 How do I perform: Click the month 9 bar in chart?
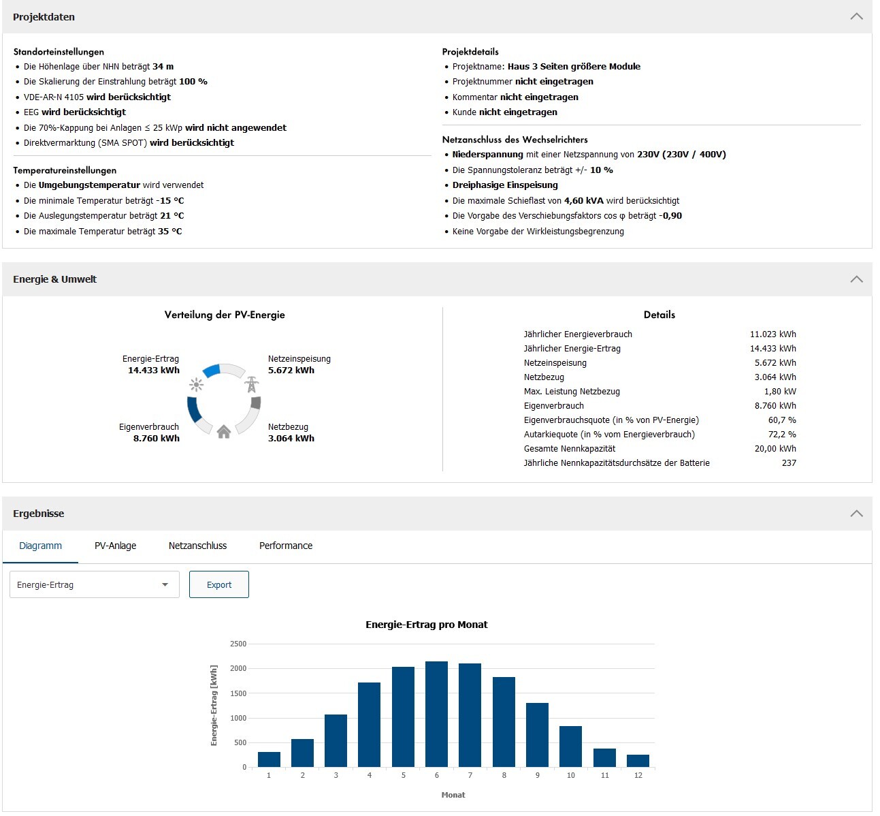point(537,735)
